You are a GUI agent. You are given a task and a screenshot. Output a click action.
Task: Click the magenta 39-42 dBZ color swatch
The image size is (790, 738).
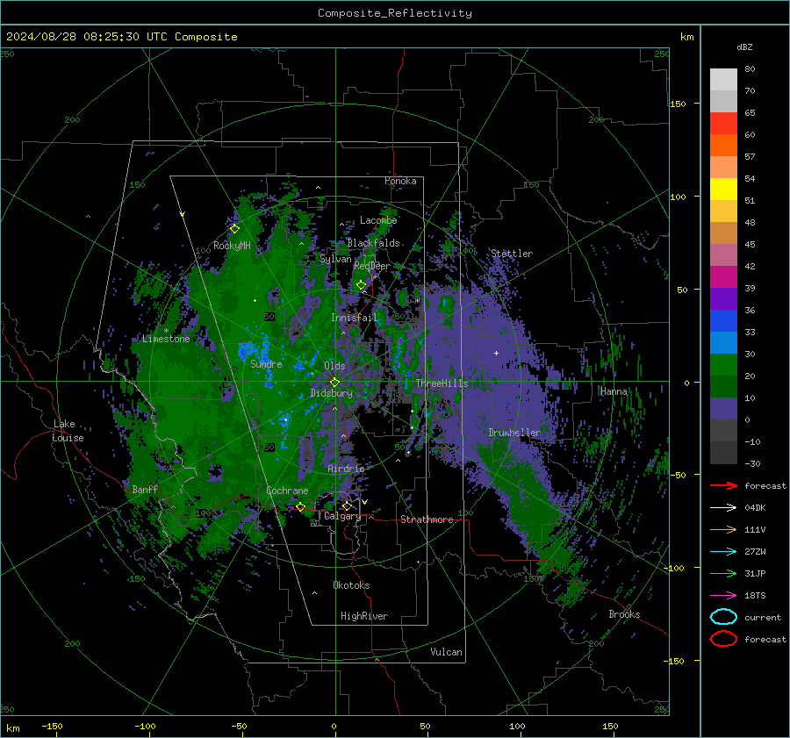click(723, 277)
